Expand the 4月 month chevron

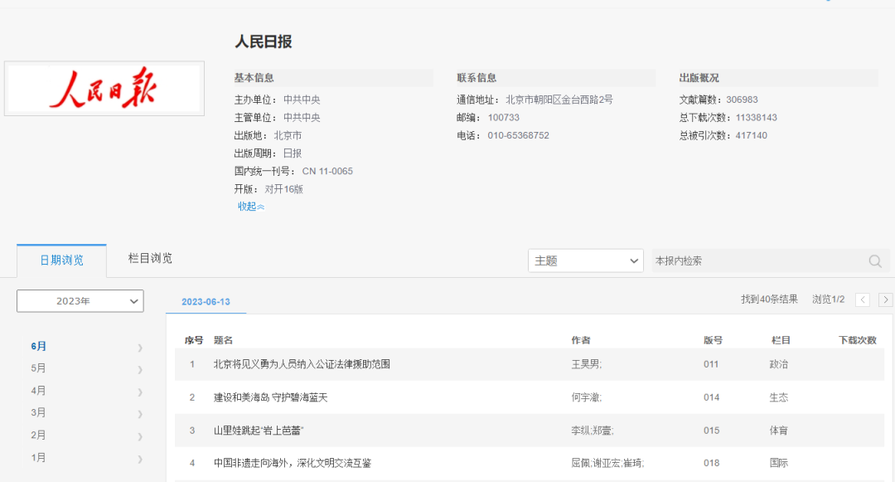(x=140, y=392)
